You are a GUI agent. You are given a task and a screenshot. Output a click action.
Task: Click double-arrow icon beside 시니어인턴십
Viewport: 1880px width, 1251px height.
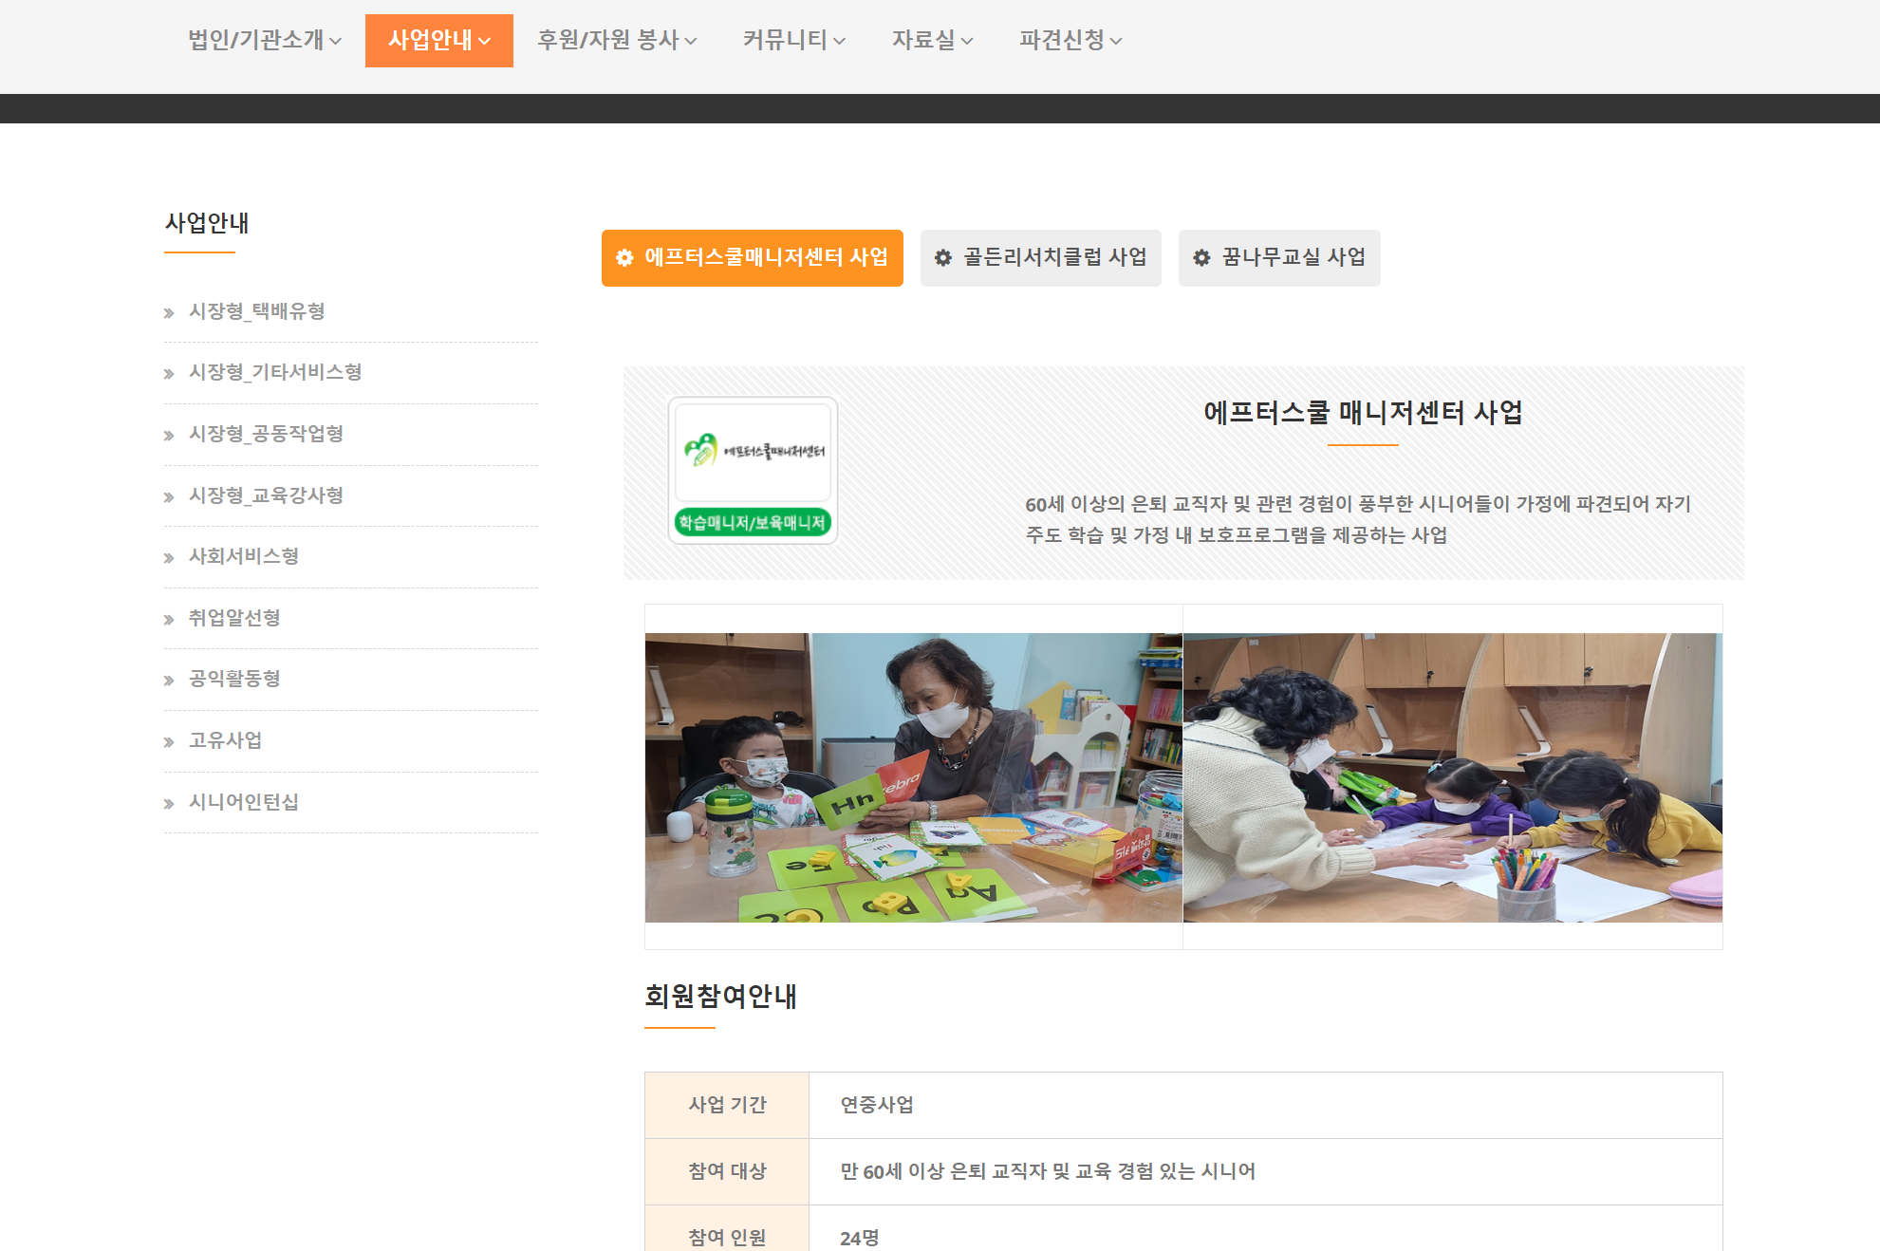[x=169, y=804]
